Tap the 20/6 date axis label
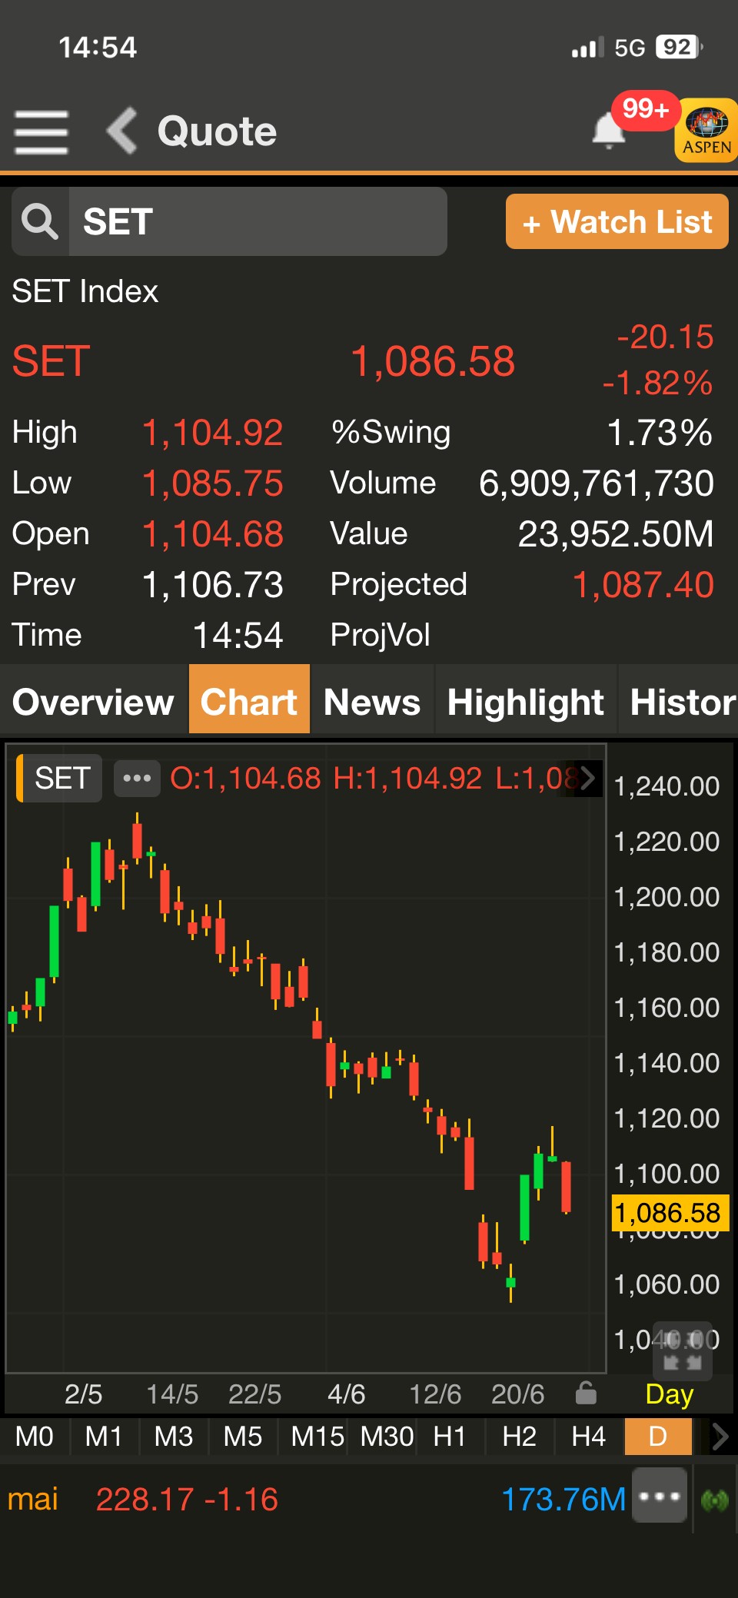Screen dimensions: 738x1598 pyautogui.click(x=517, y=1394)
